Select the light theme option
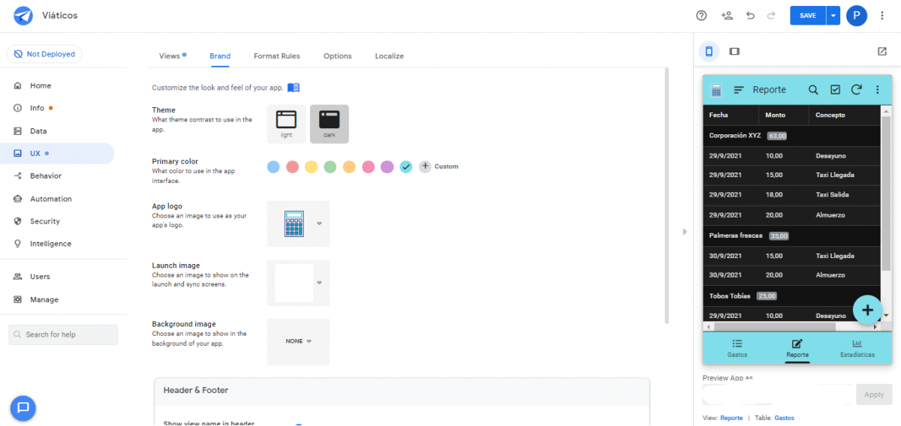The height and width of the screenshot is (426, 901). (x=286, y=123)
